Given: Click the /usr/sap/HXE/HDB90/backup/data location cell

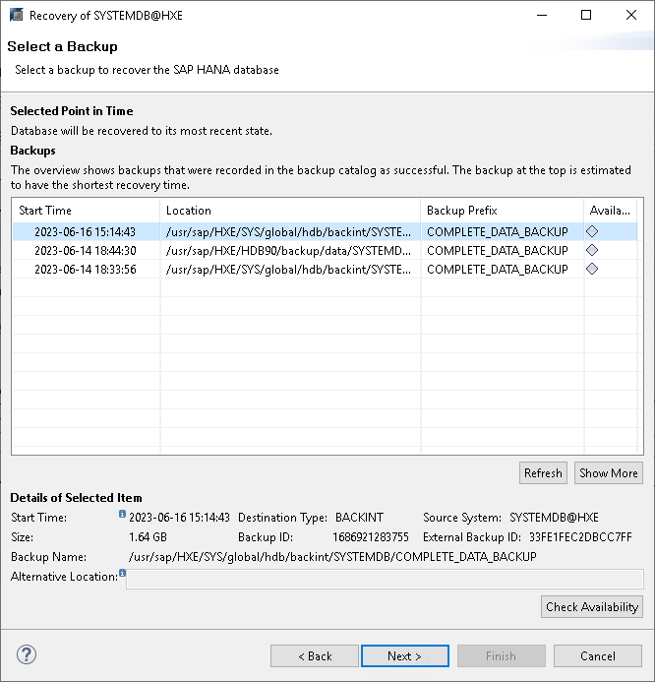Looking at the screenshot, I should click(288, 251).
